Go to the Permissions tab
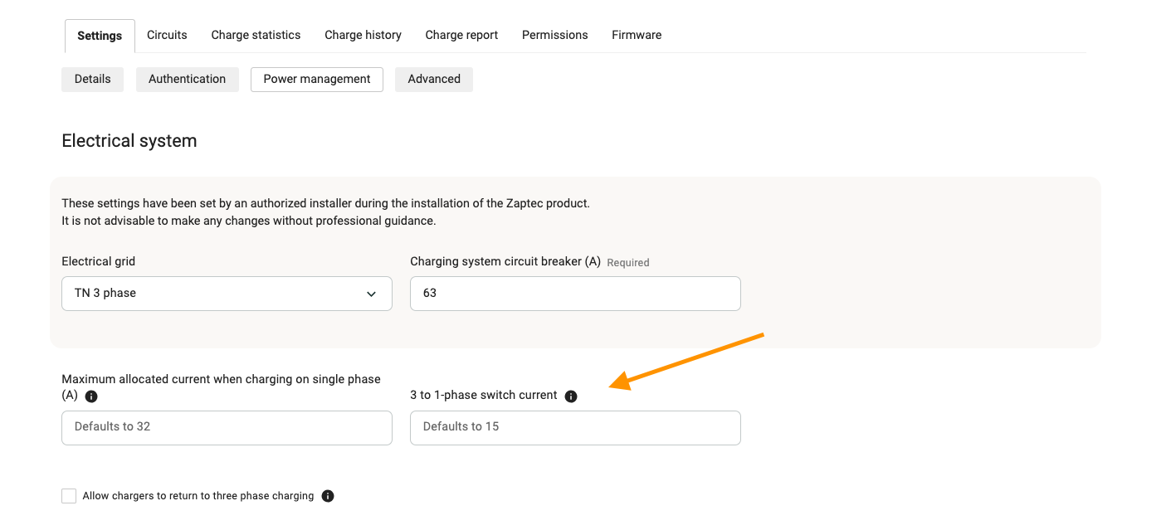This screenshot has height=530, width=1171. pos(554,35)
